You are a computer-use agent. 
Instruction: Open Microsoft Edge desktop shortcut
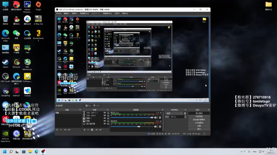pyautogui.click(x=5, y=36)
